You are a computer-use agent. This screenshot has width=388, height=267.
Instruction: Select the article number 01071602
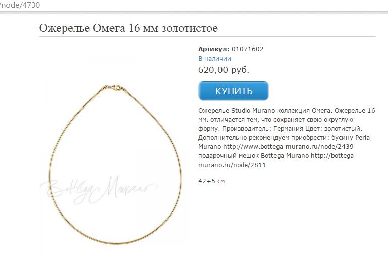coord(247,49)
